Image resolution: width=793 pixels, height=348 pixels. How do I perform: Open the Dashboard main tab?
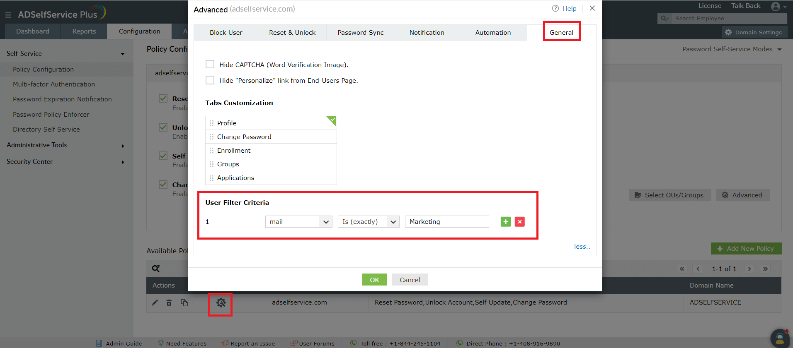(33, 31)
